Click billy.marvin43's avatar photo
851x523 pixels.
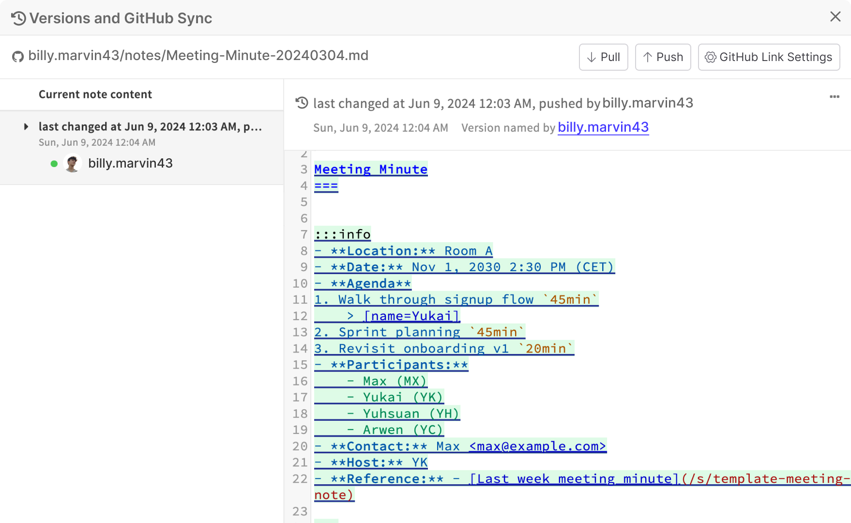click(x=73, y=163)
